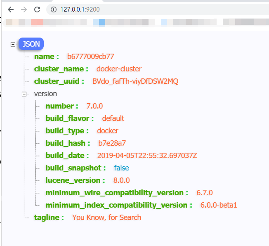Select the false value
This screenshot has height=246, width=269.
[x=121, y=168]
